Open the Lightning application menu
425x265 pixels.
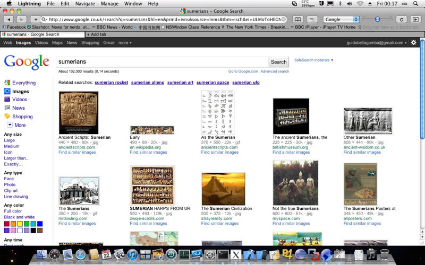click(x=29, y=4)
